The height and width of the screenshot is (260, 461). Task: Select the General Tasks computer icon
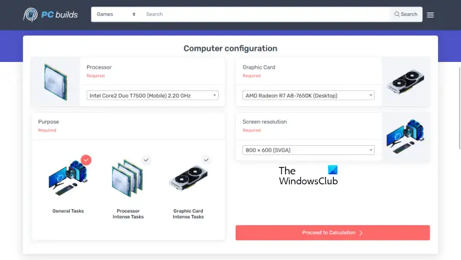coord(68,178)
